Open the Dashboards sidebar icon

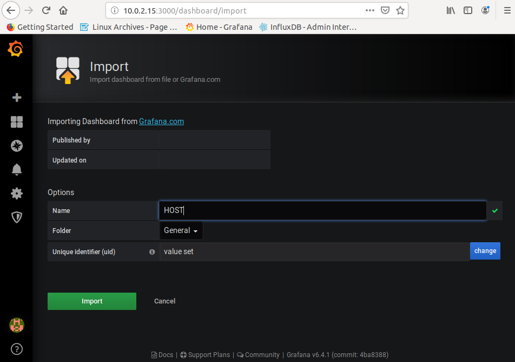17,122
